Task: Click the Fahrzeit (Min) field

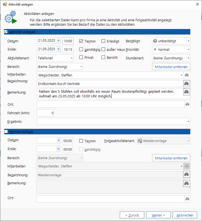Action: pyautogui.click(x=46, y=113)
